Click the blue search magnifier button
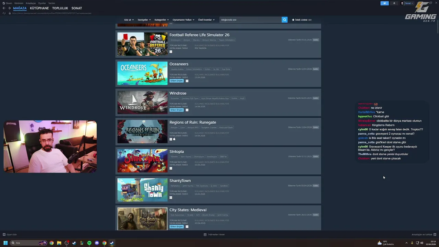The height and width of the screenshot is (247, 439). [x=284, y=20]
